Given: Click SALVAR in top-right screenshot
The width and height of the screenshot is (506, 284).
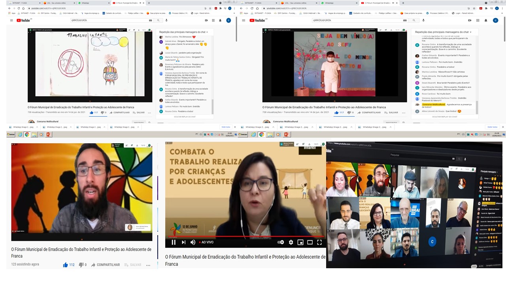Looking at the screenshot, I should click(391, 112).
